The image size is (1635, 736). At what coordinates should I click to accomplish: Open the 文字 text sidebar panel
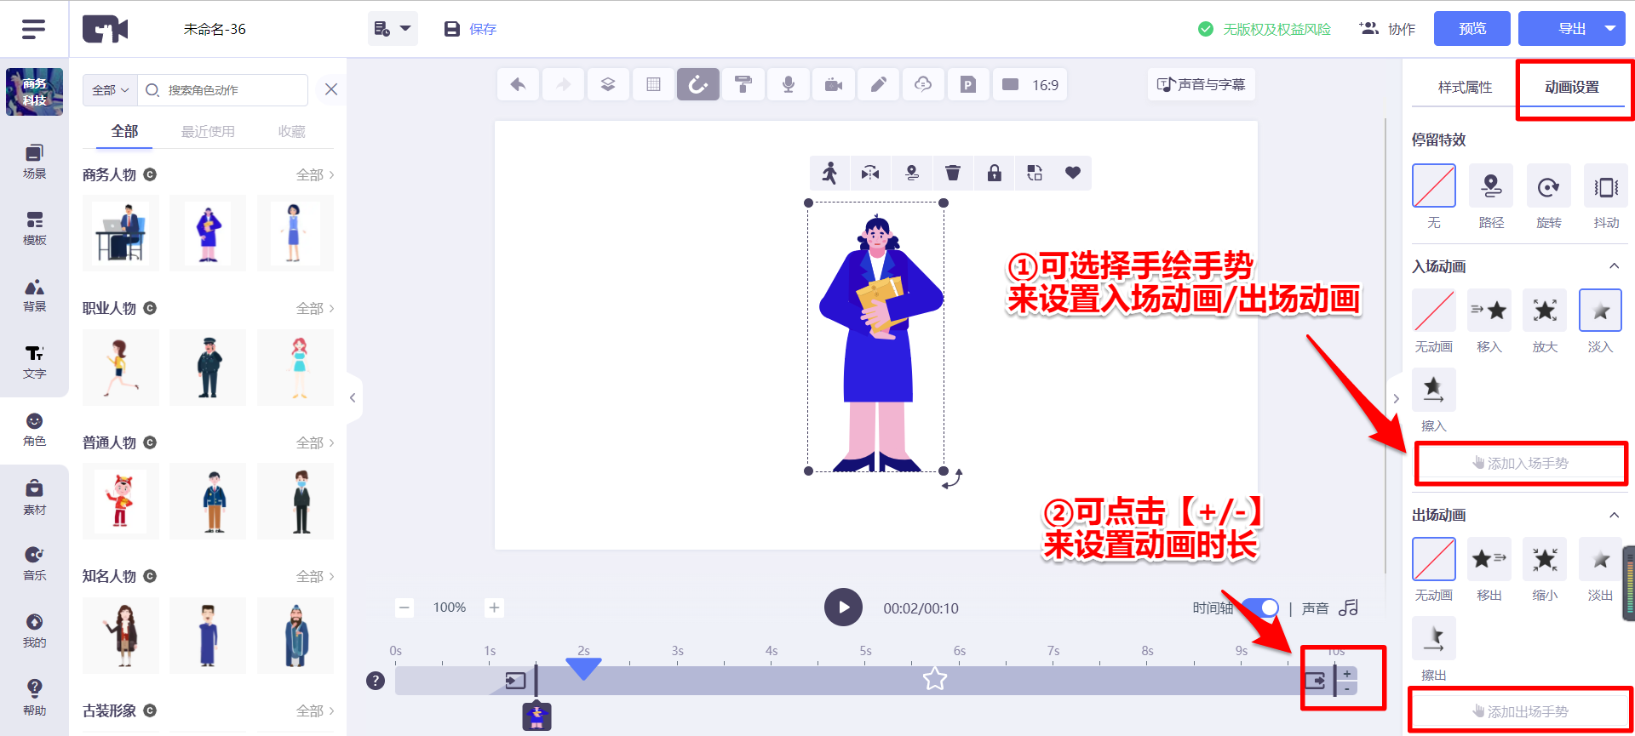(34, 362)
